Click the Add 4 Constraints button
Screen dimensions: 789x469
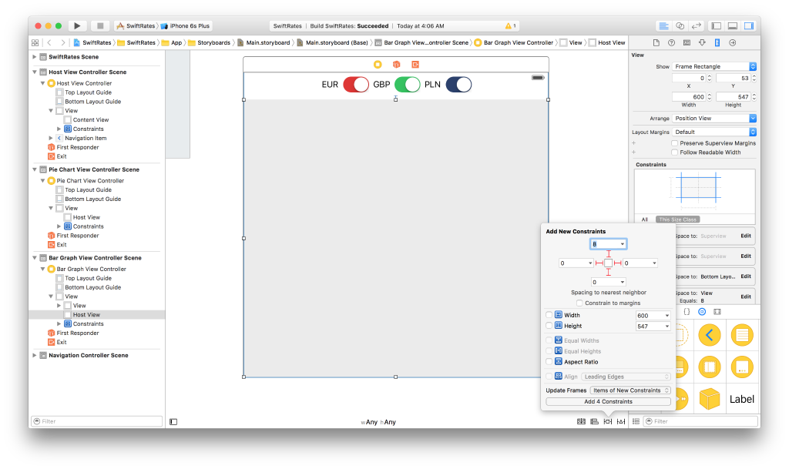click(x=609, y=401)
